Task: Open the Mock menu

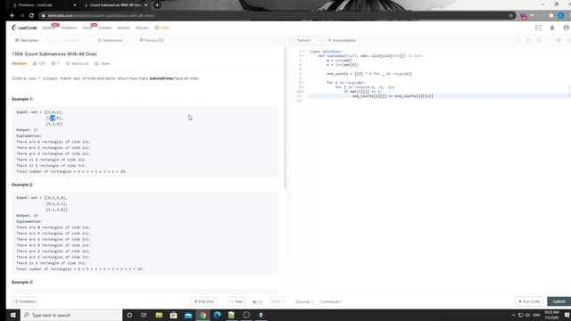Action: [87, 28]
